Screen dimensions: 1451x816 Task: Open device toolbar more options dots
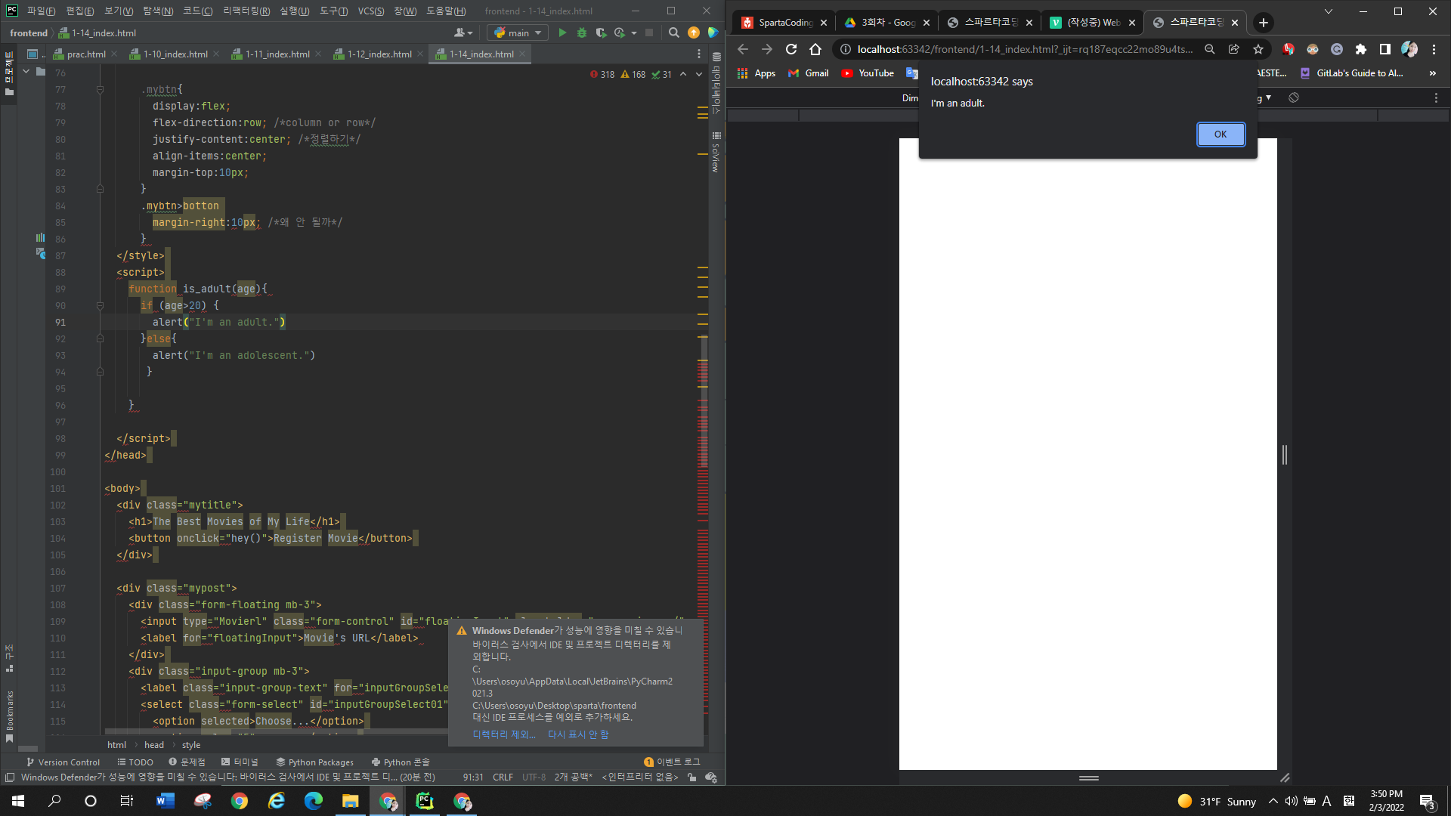click(1436, 97)
